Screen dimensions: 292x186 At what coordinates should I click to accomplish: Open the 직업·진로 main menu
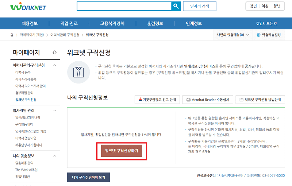[69, 23]
